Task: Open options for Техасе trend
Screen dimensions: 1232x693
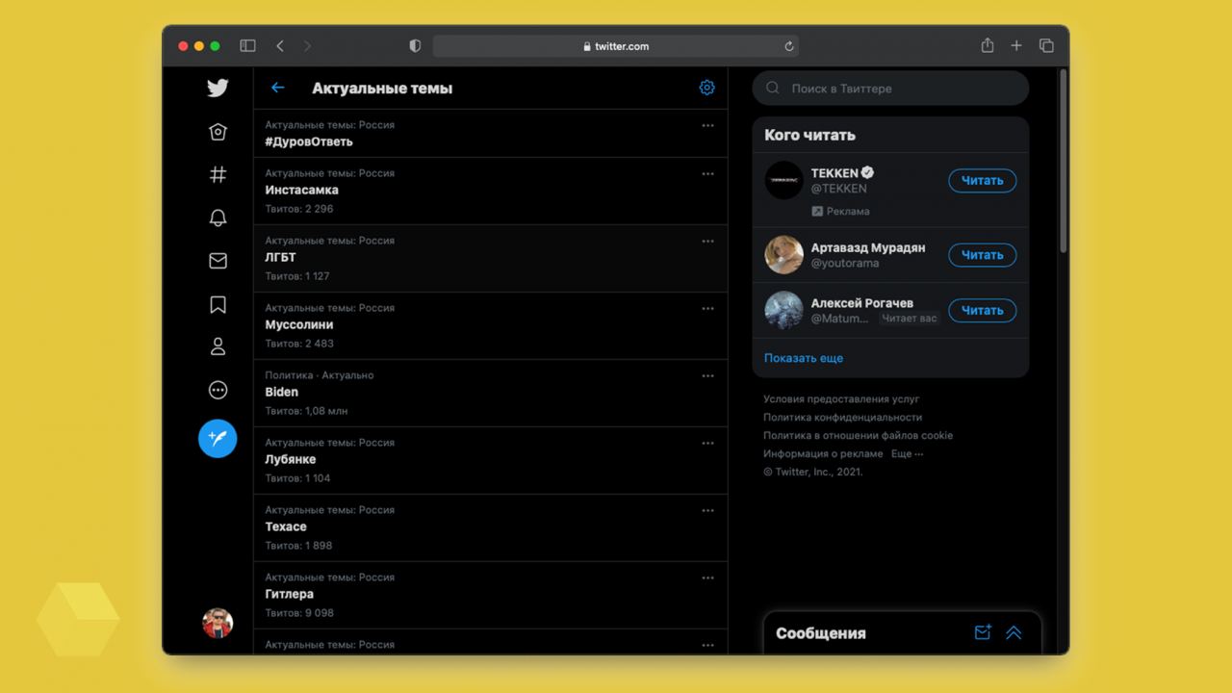Action: click(708, 510)
